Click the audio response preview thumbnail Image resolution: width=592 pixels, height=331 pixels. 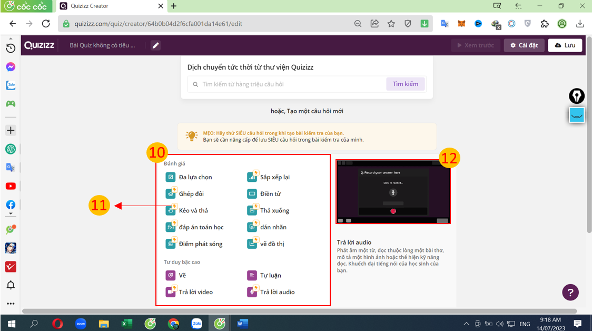(x=393, y=192)
